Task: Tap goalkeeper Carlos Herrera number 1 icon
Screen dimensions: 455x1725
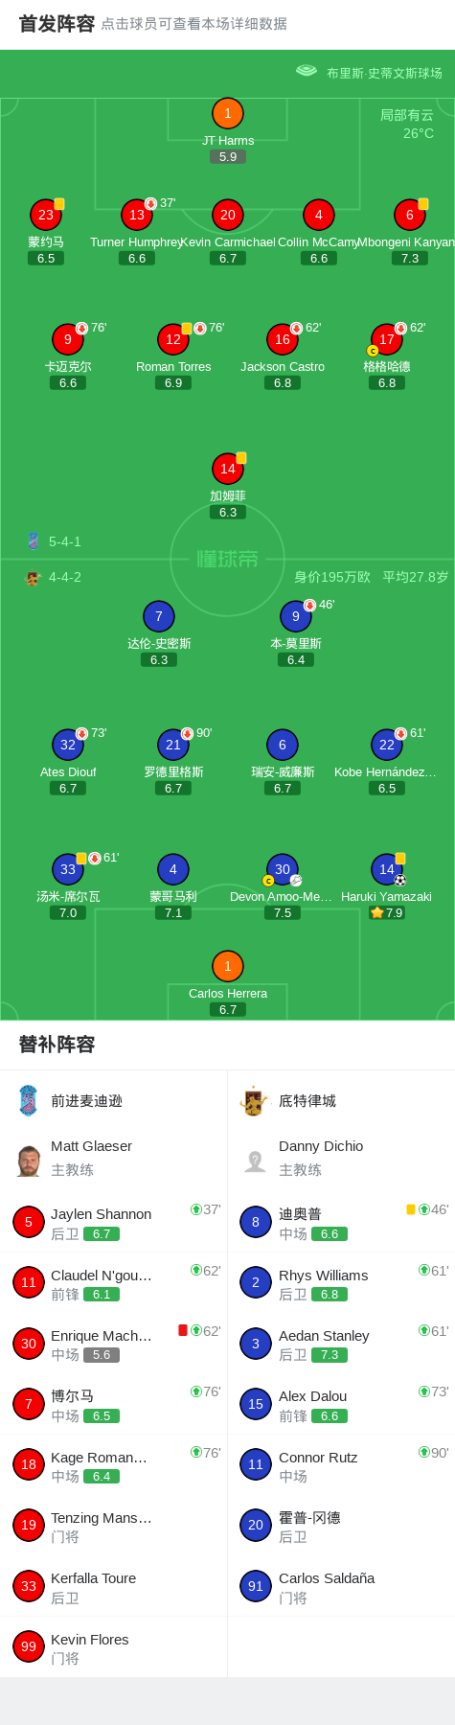Action: (228, 966)
